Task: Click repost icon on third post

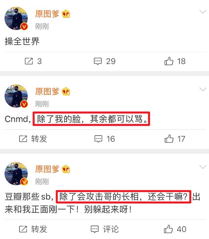Action: click(x=23, y=229)
